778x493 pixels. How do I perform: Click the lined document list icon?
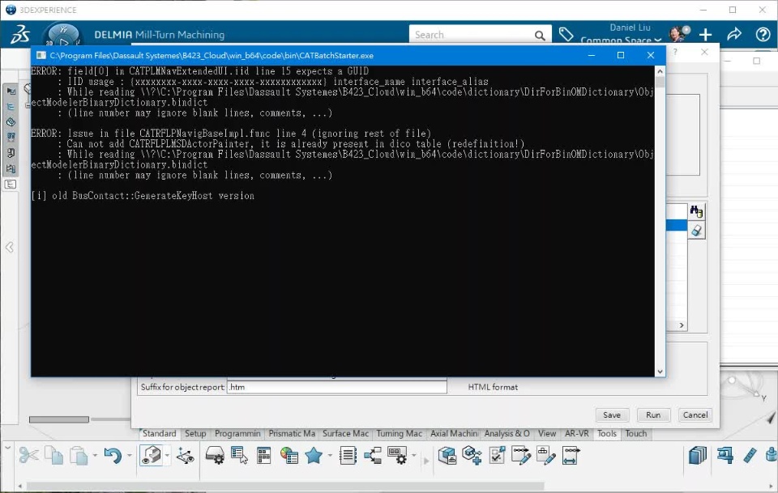pyautogui.click(x=348, y=455)
